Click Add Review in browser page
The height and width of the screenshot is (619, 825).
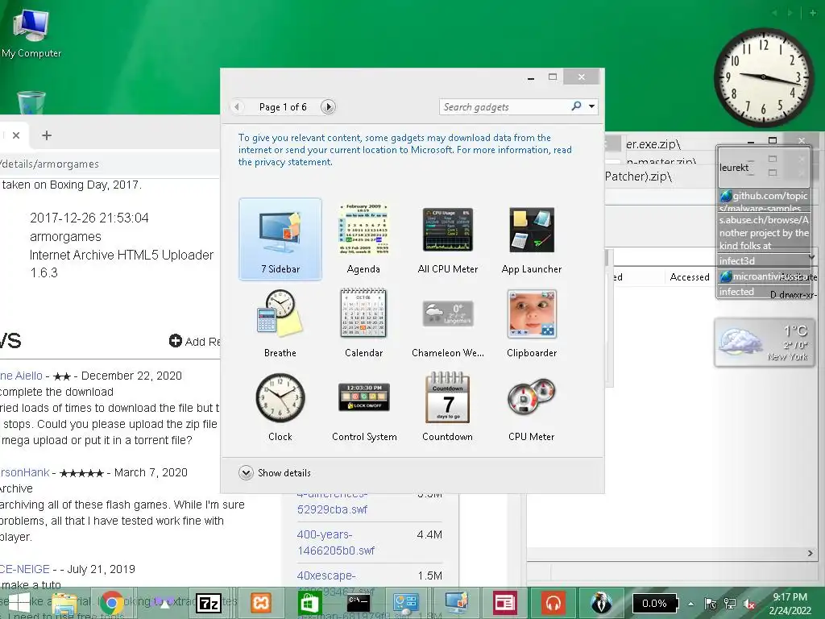(195, 341)
